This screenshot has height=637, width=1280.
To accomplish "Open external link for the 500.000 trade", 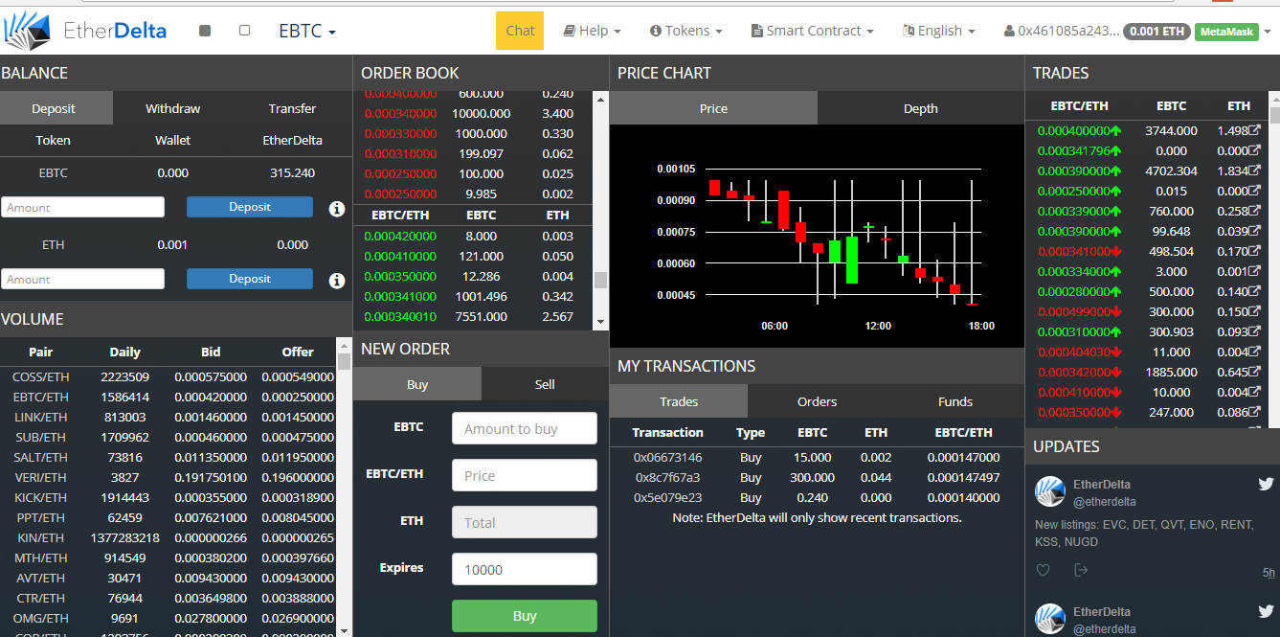I will pos(1254,291).
